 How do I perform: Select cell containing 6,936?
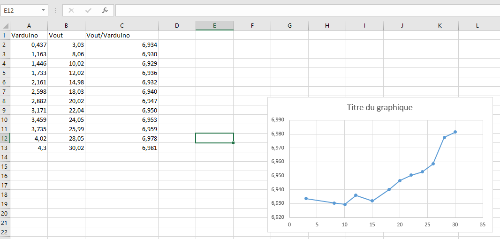pyautogui.click(x=122, y=73)
